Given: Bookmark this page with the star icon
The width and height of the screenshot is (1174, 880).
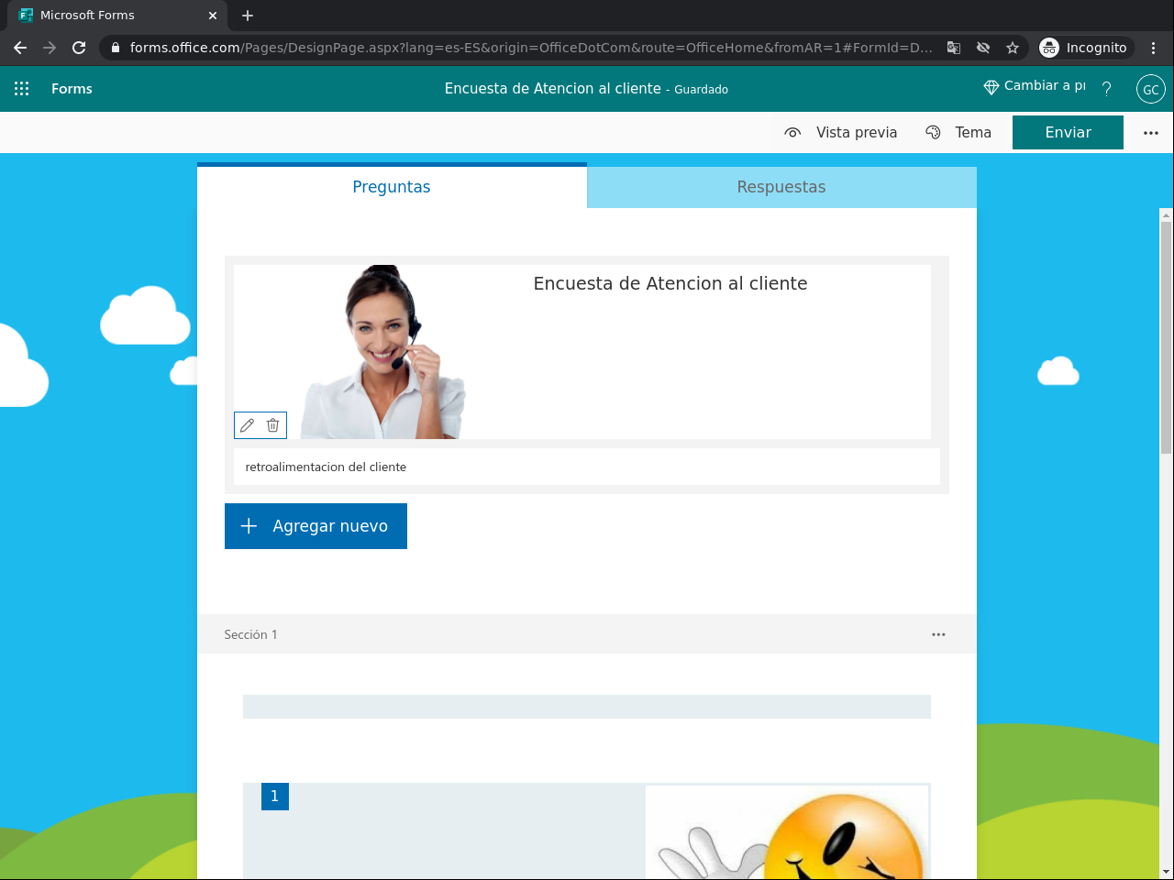Looking at the screenshot, I should (x=1013, y=48).
